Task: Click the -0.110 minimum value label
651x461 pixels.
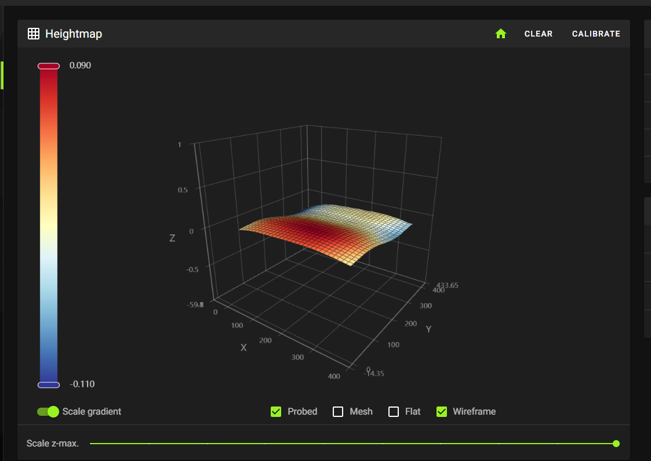Action: point(82,384)
